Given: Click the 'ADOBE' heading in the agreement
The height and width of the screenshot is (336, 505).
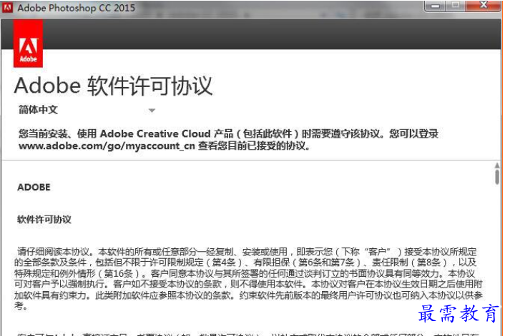Looking at the screenshot, I should click(x=34, y=188).
